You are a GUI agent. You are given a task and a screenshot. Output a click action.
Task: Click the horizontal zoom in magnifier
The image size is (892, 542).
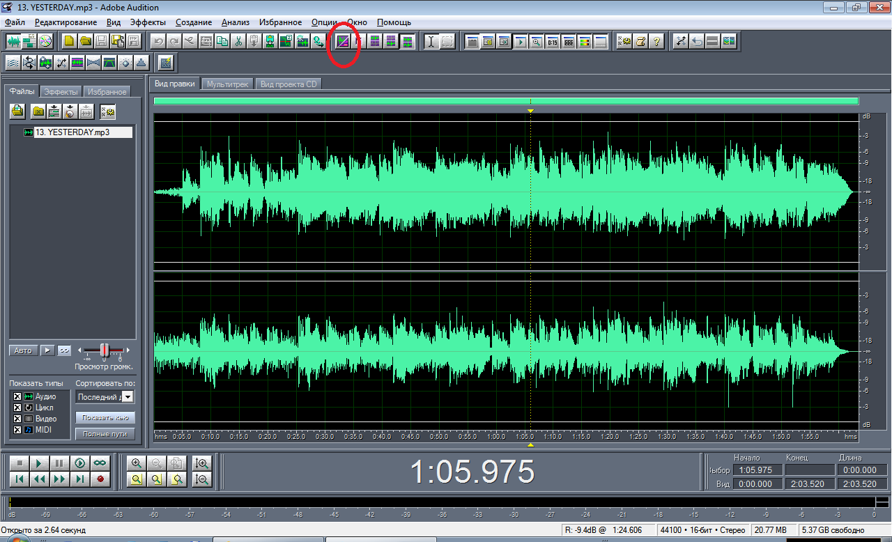(136, 463)
